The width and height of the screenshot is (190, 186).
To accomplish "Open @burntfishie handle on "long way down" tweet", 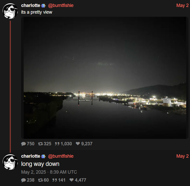I will [61, 156].
